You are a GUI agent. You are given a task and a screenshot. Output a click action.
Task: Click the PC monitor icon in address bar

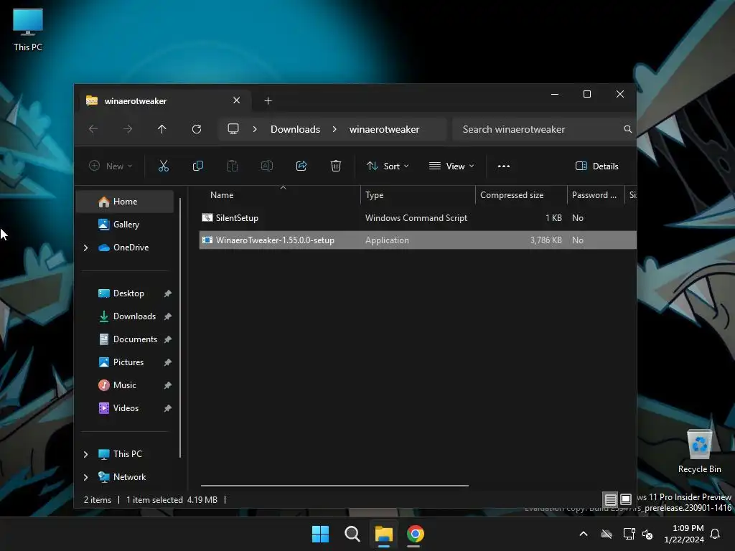tap(233, 129)
